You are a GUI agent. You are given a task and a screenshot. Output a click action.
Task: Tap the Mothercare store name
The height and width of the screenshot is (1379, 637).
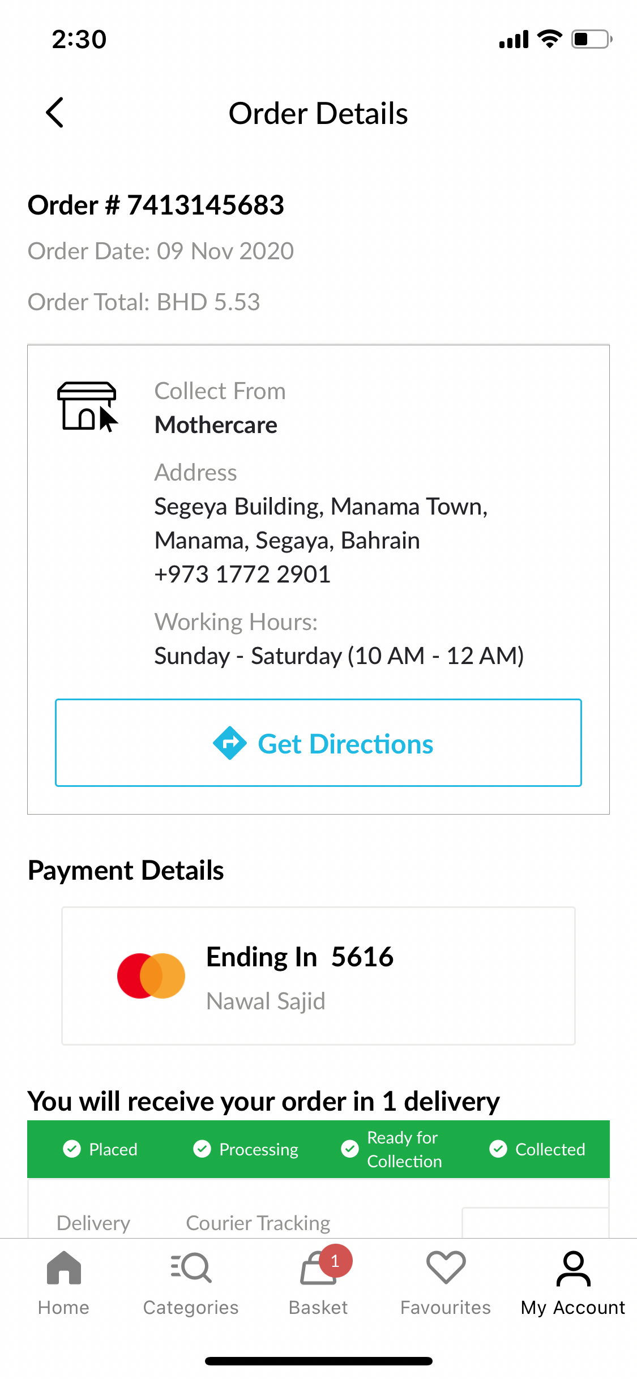(x=216, y=425)
